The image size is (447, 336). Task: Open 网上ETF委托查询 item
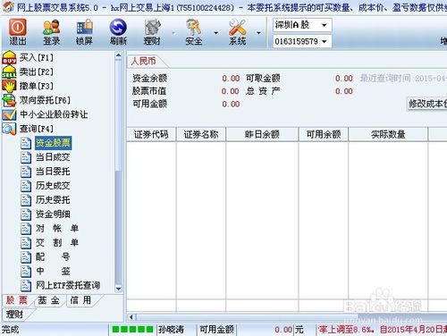[x=68, y=285]
